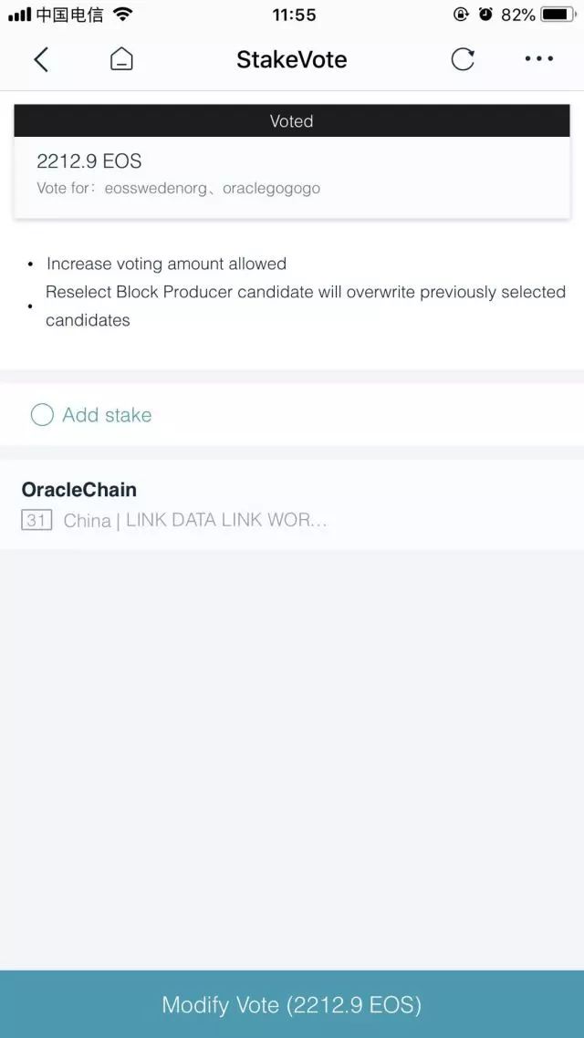The width and height of the screenshot is (584, 1038).
Task: Tap the battery icon in status bar
Action: [x=558, y=15]
